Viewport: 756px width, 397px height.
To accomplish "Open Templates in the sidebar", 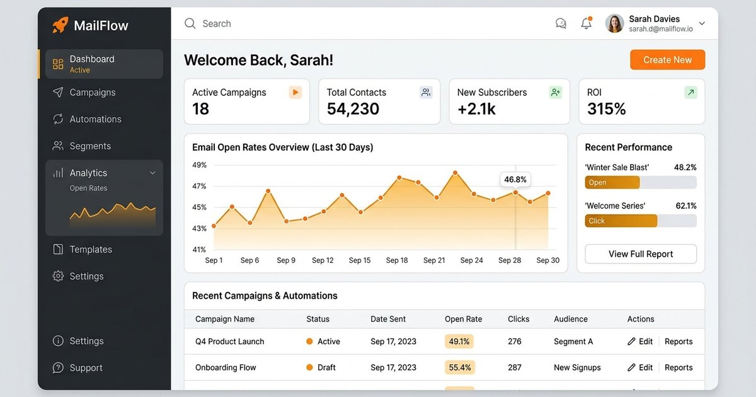I will (x=91, y=250).
